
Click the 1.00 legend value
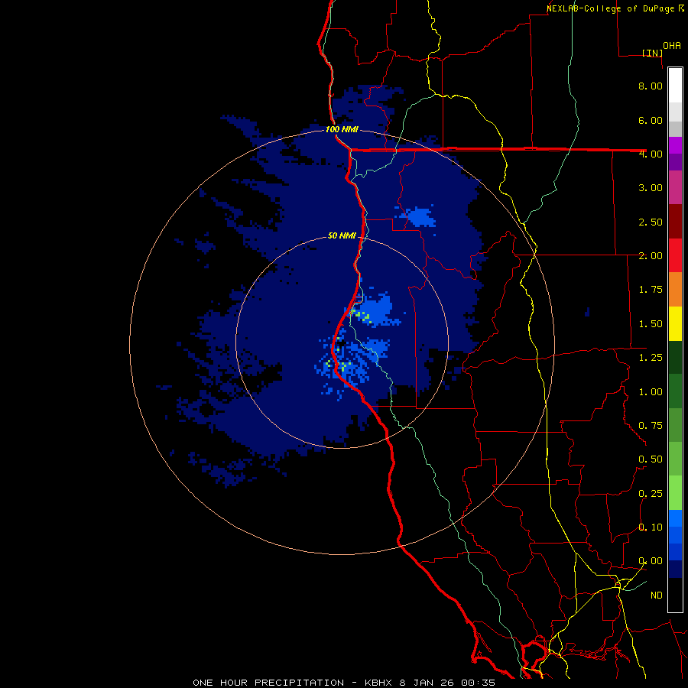(651, 392)
